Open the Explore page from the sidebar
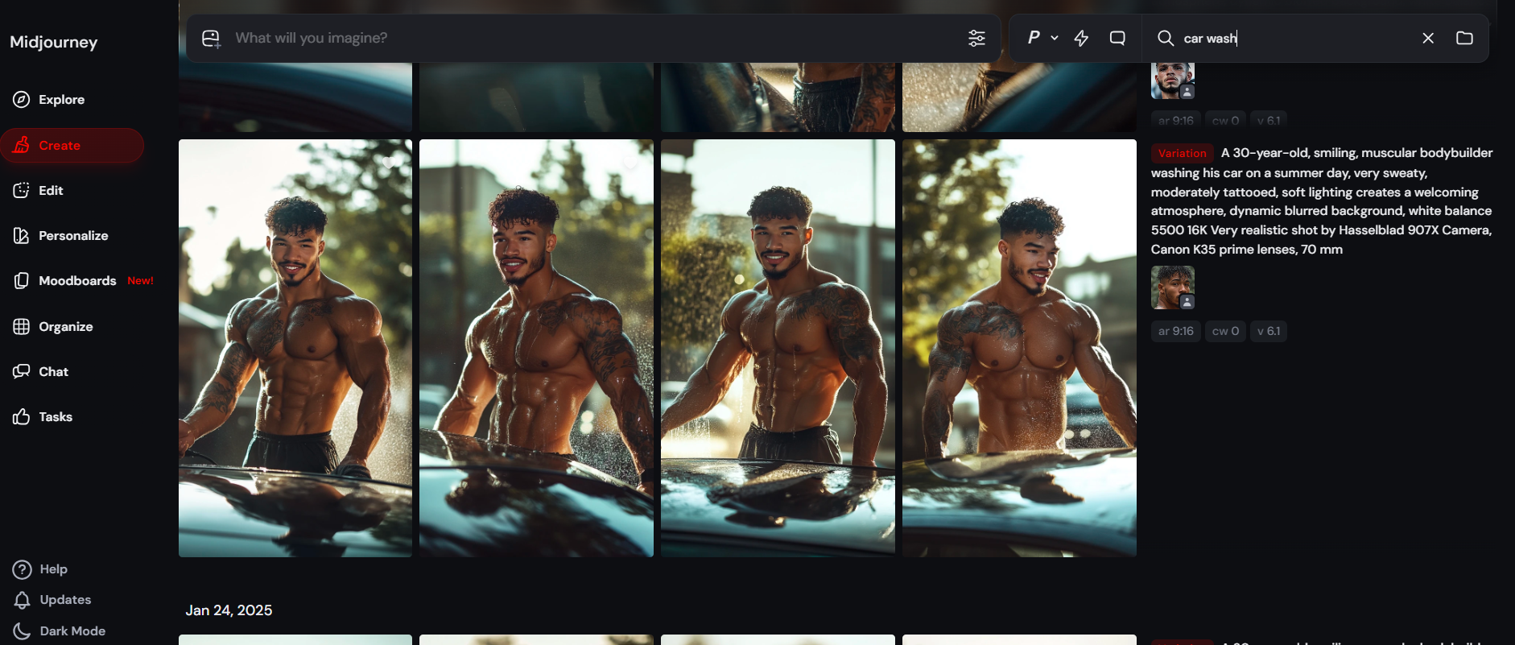This screenshot has width=1515, height=645. tap(49, 100)
